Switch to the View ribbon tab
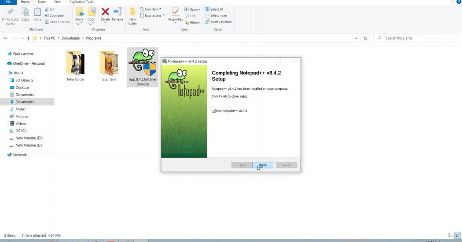Image resolution: width=462 pixels, height=242 pixels. tap(57, 2)
